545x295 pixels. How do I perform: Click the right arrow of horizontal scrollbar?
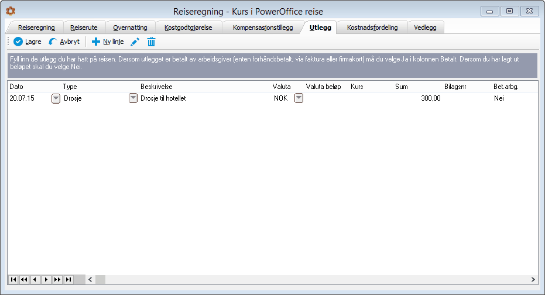[x=533, y=279]
